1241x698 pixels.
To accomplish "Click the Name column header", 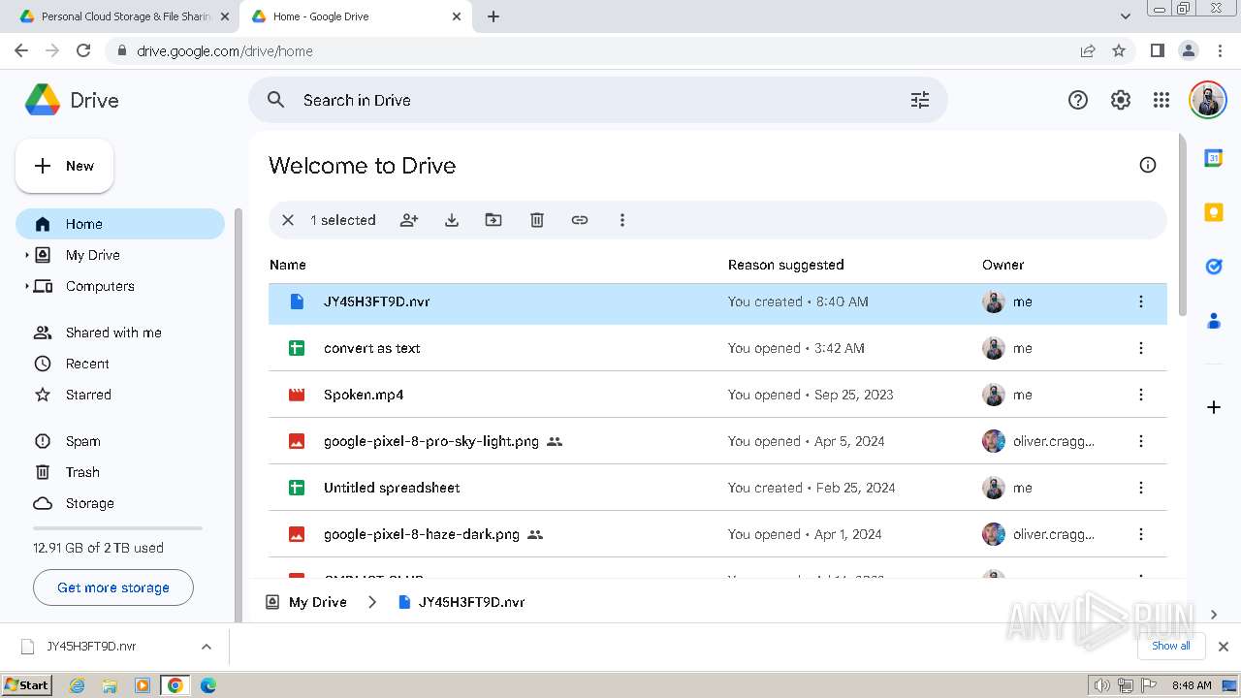I will tap(288, 265).
